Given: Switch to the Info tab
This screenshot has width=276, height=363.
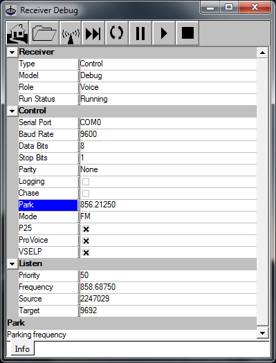Looking at the screenshot, I should click(22, 349).
